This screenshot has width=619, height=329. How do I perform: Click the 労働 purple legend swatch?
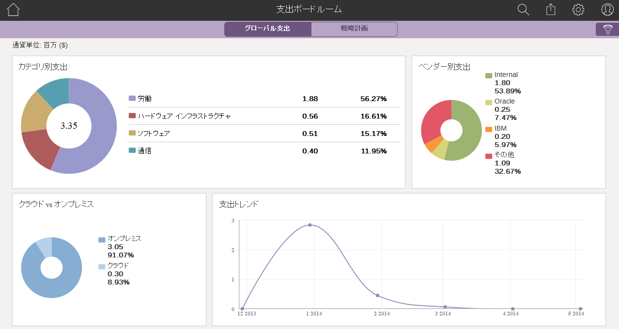point(132,99)
